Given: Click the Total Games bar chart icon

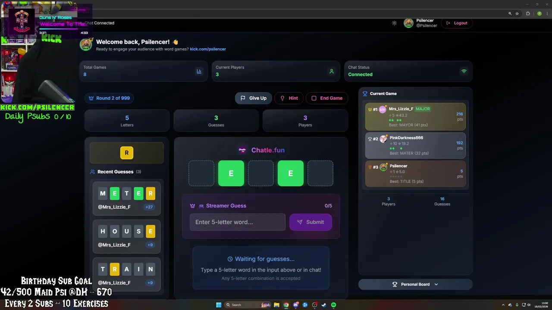Looking at the screenshot, I should pos(199,71).
